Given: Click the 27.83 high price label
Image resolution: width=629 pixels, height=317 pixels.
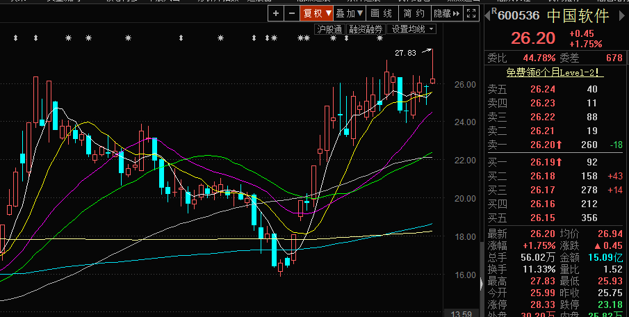Looking at the screenshot, I should click(406, 53).
